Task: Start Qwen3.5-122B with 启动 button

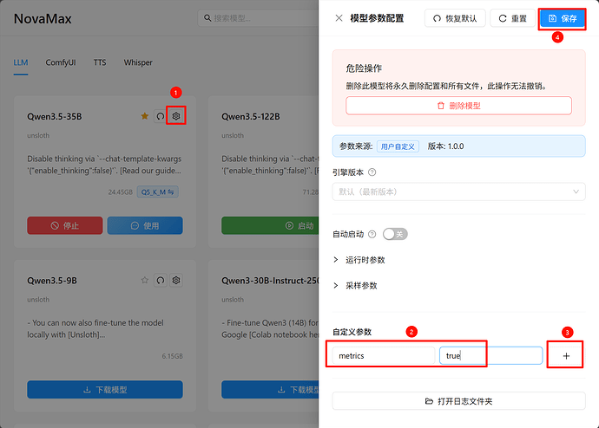Action: (x=270, y=225)
